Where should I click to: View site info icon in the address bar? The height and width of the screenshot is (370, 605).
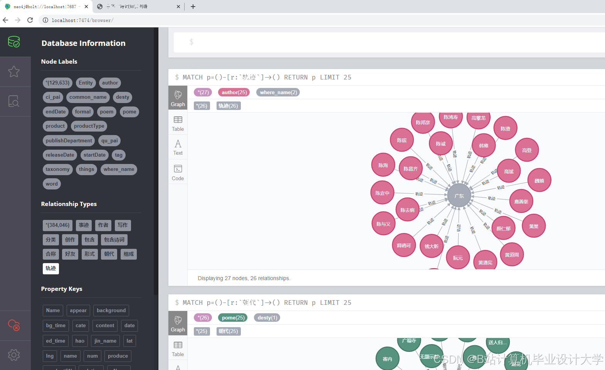coord(45,20)
